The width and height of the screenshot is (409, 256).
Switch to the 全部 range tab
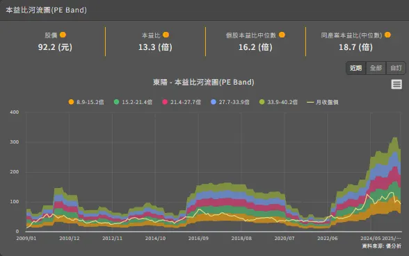376,68
